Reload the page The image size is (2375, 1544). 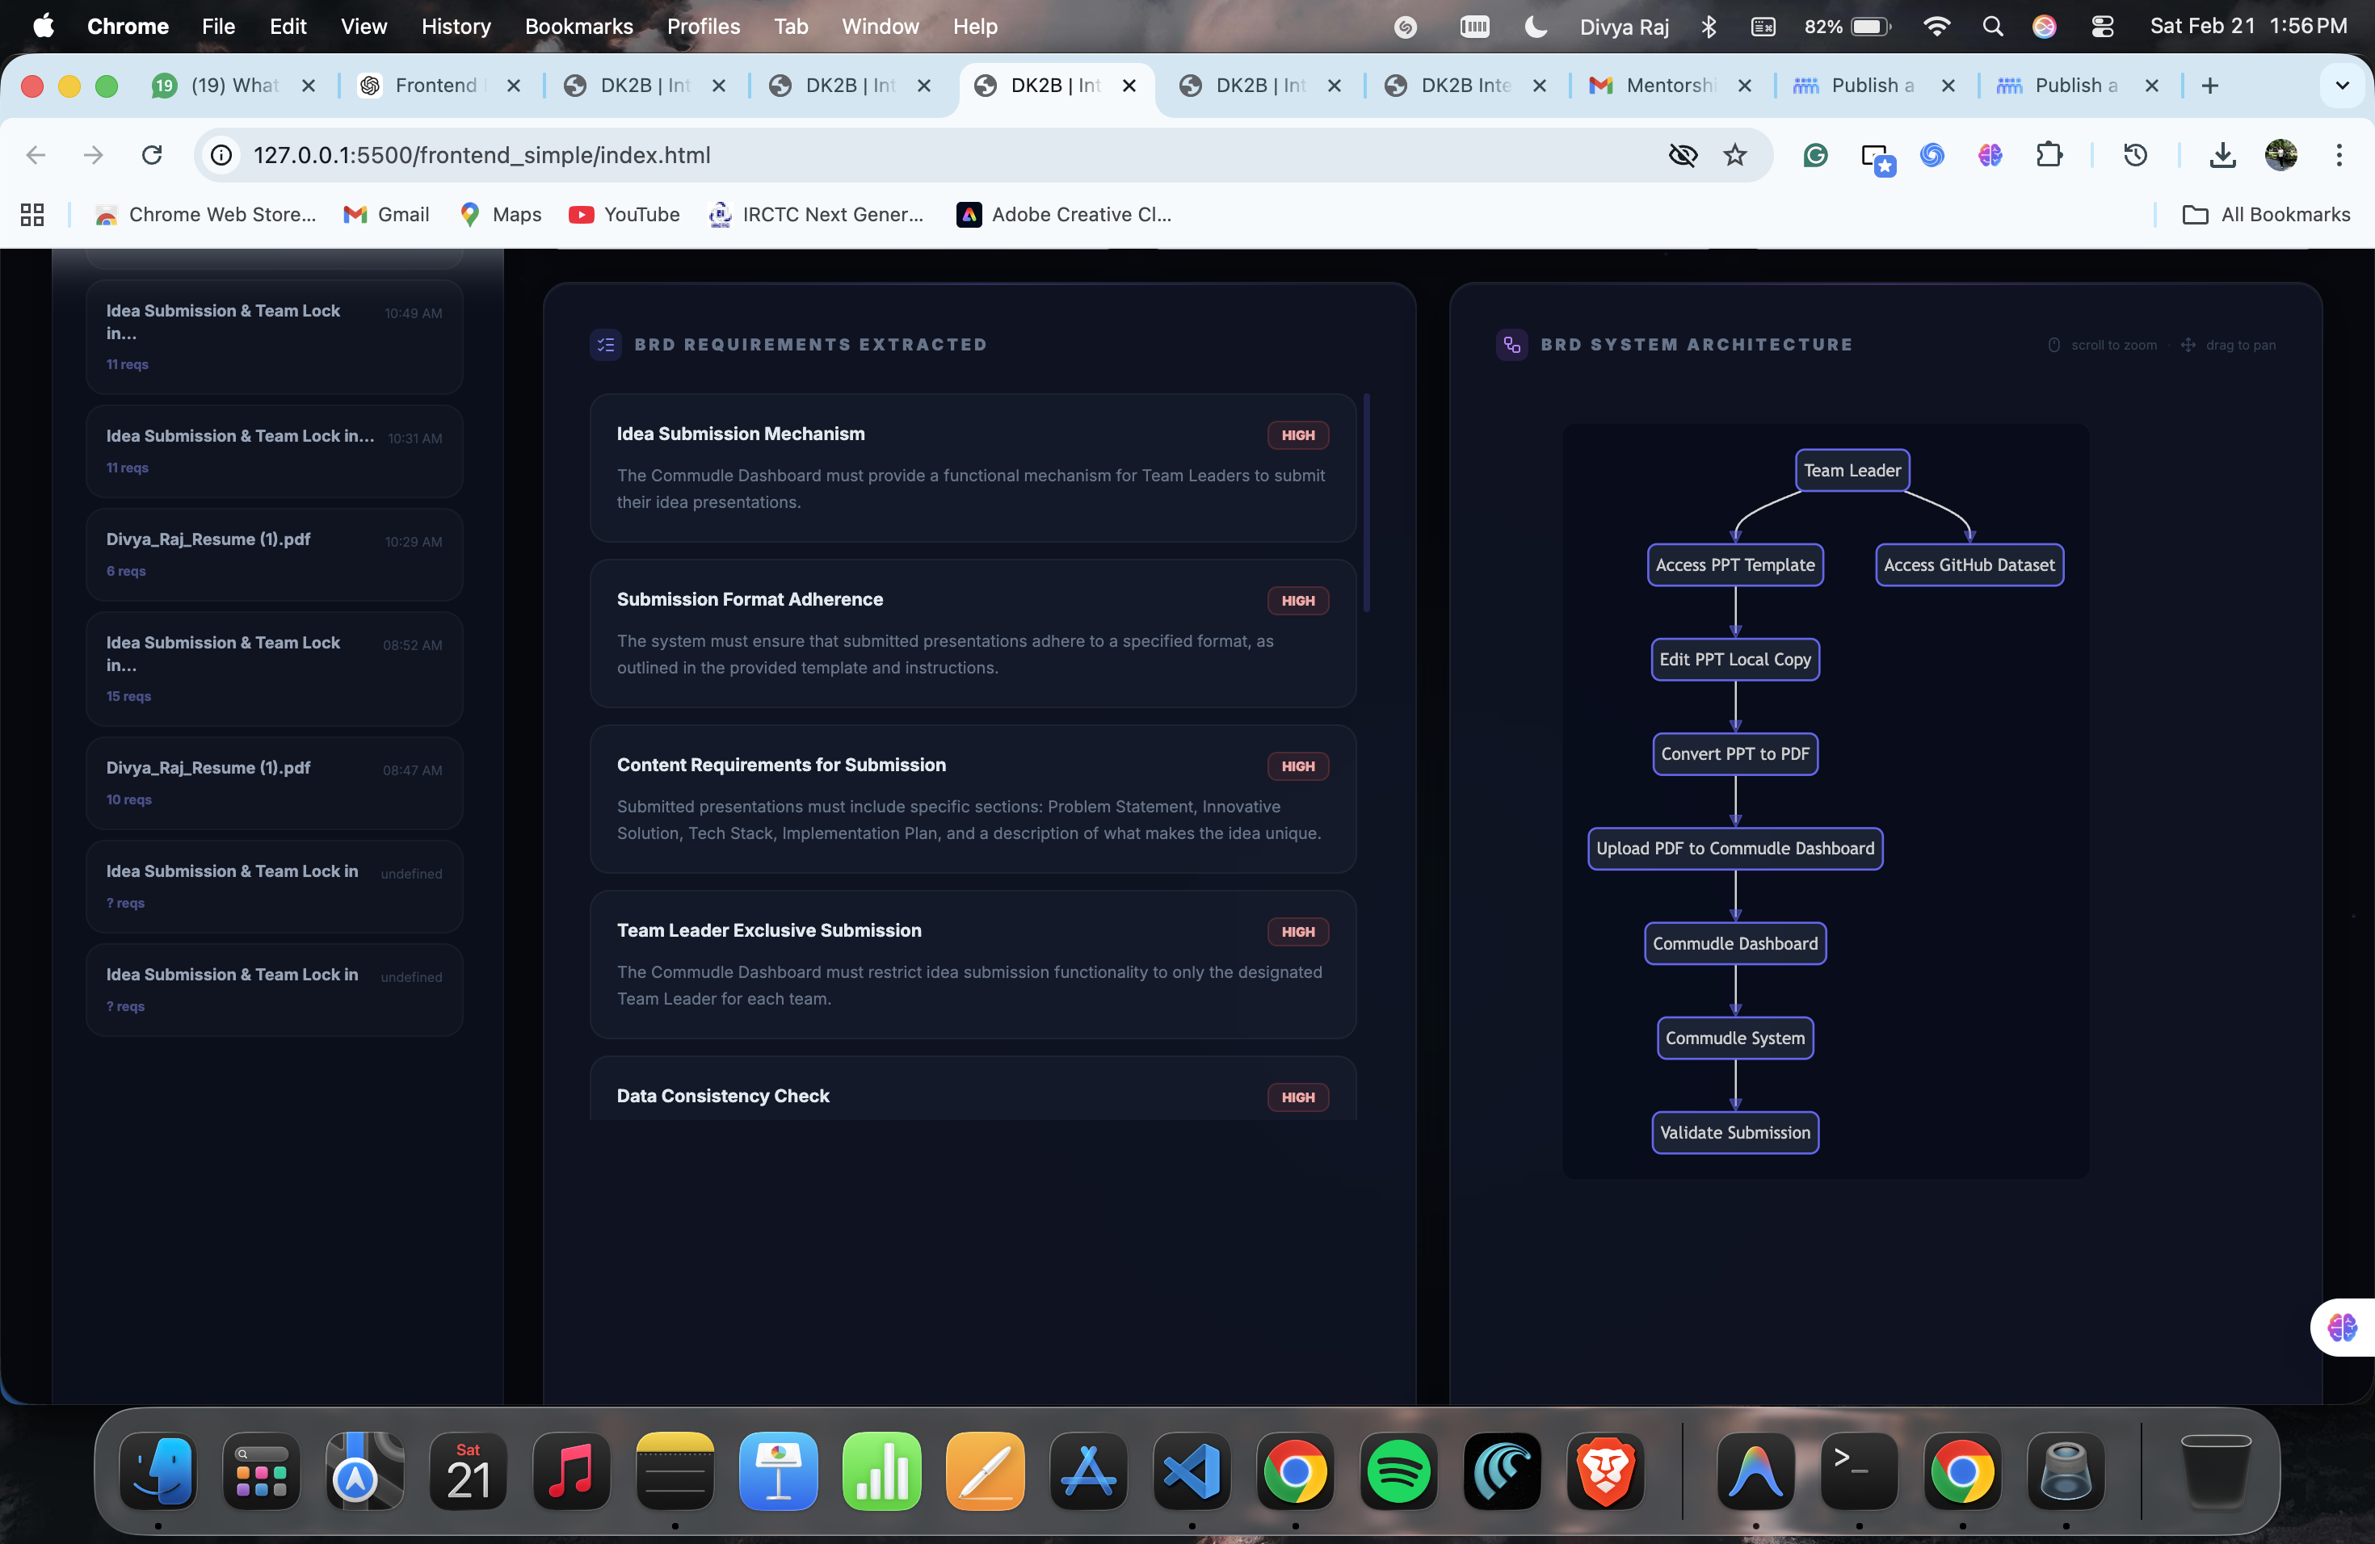pos(152,154)
